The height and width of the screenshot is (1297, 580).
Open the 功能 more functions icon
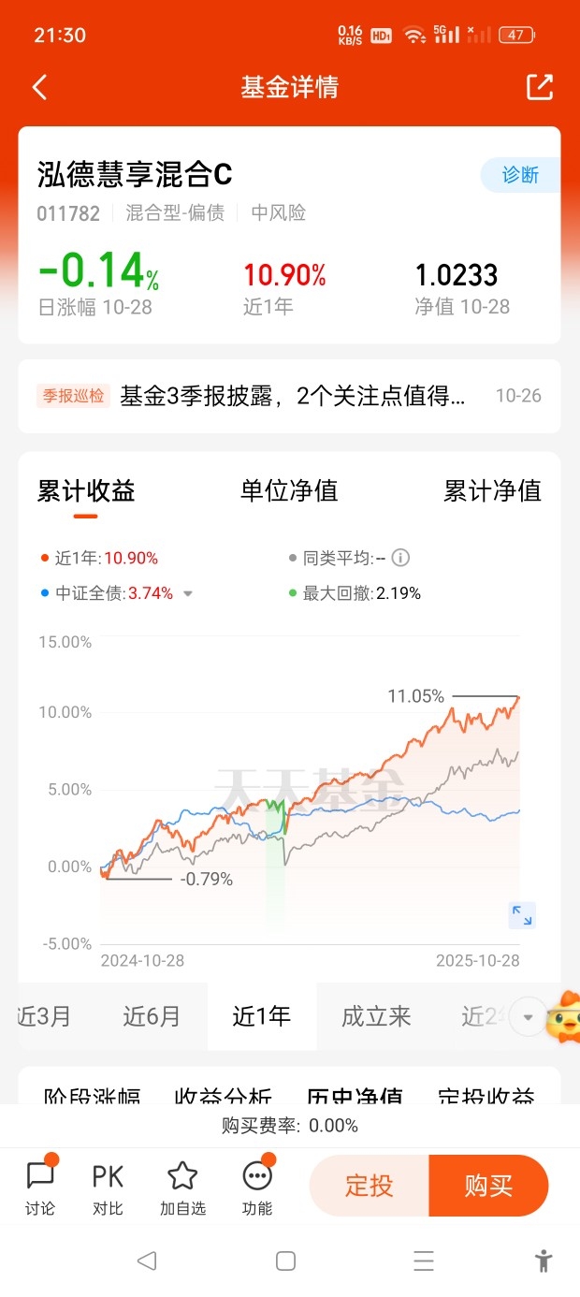pos(257,1187)
